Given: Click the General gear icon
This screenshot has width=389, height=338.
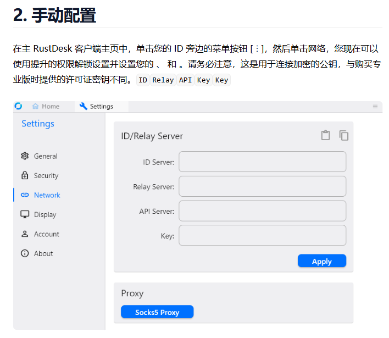Looking at the screenshot, I should point(25,156).
